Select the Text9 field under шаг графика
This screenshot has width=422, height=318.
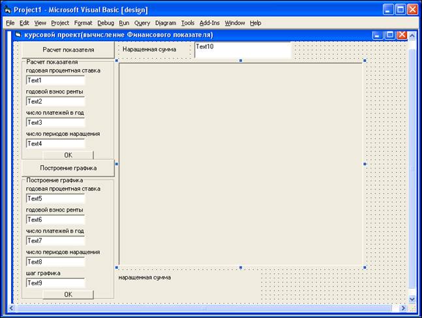coord(55,283)
